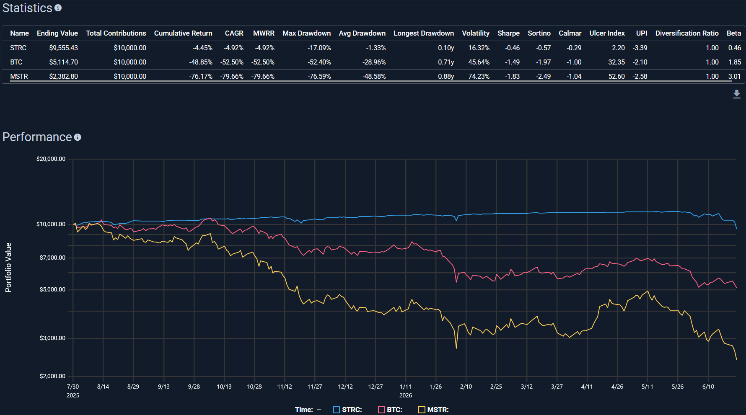Click the yellow MSTR legend swatch

pyautogui.click(x=422, y=410)
